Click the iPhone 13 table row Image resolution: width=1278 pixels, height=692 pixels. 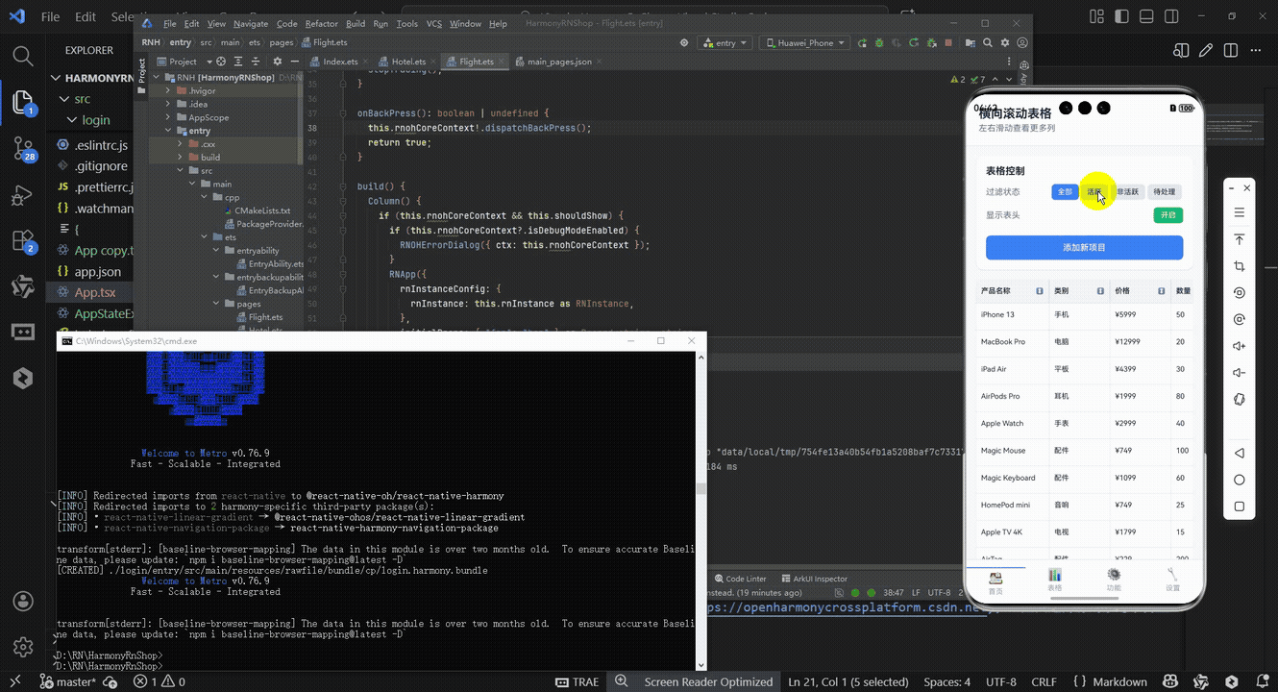point(1084,314)
